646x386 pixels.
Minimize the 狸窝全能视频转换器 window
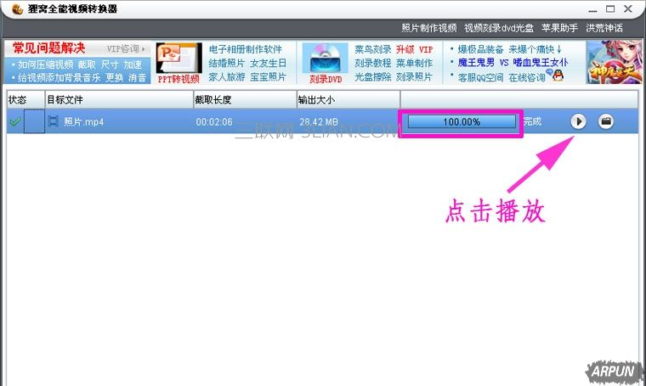[x=592, y=10]
